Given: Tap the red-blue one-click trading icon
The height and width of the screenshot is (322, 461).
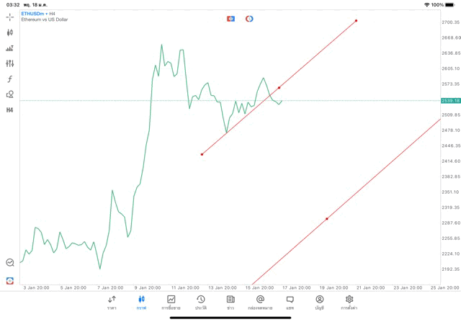Looking at the screenshot, I should coord(230,19).
